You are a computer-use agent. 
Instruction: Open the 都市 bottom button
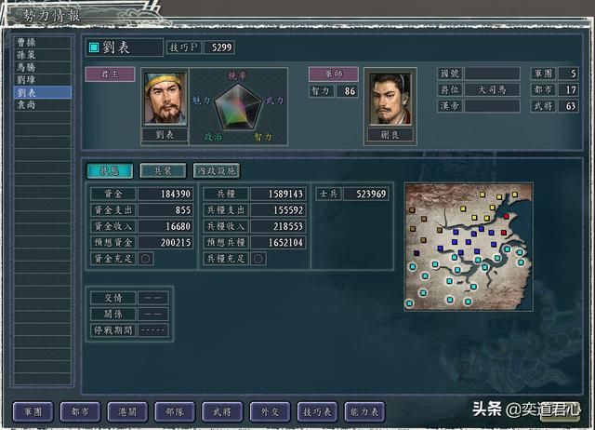(x=80, y=411)
